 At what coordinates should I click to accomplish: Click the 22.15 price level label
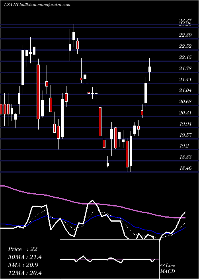[x=185, y=57]
